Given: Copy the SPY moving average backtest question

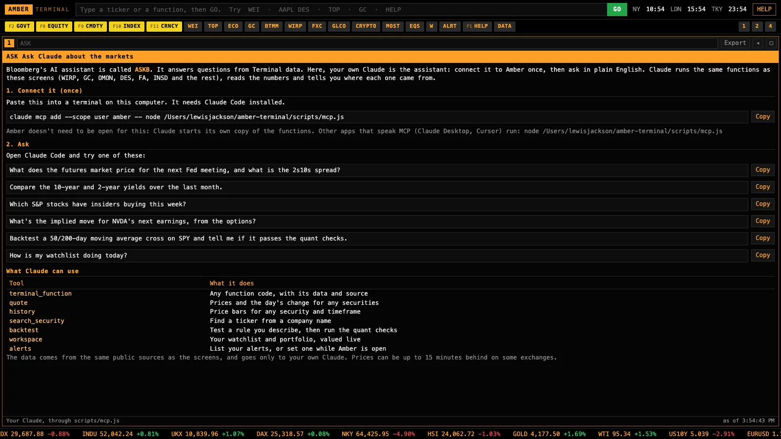Looking at the screenshot, I should pyautogui.click(x=762, y=238).
